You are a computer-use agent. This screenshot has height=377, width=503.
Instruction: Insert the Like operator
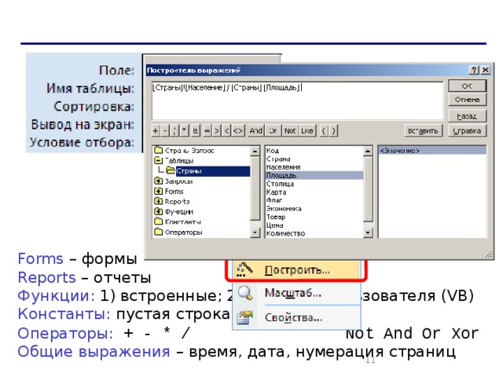pyautogui.click(x=307, y=131)
